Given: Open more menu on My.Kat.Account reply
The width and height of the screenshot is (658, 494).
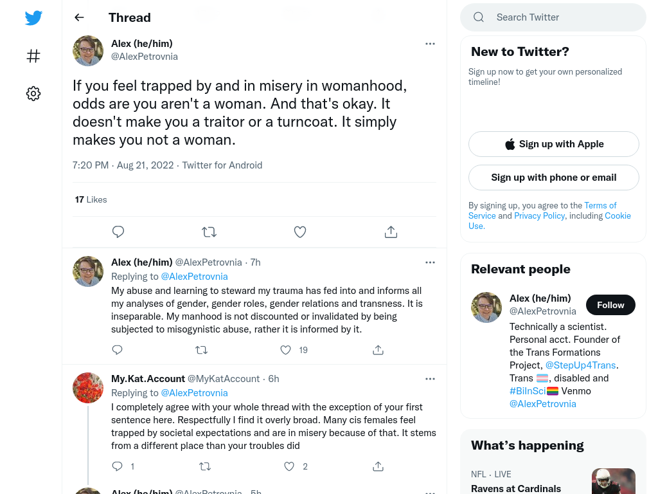Looking at the screenshot, I should coord(430,379).
